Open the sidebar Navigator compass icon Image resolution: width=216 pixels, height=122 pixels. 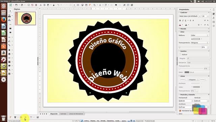[214, 26]
